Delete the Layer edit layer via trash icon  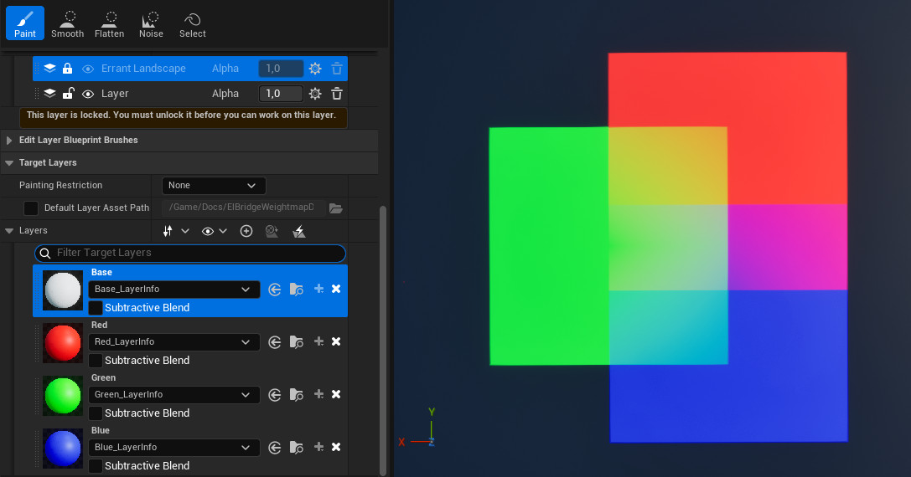coord(337,94)
